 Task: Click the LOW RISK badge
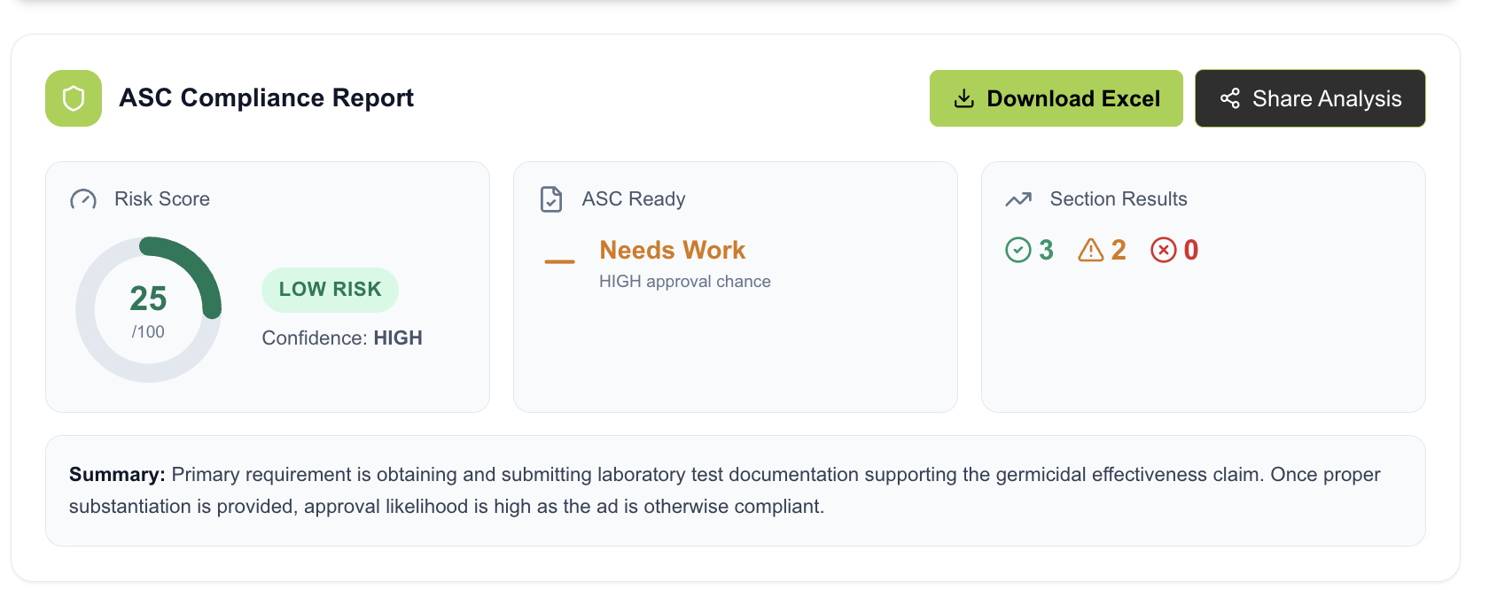click(330, 290)
